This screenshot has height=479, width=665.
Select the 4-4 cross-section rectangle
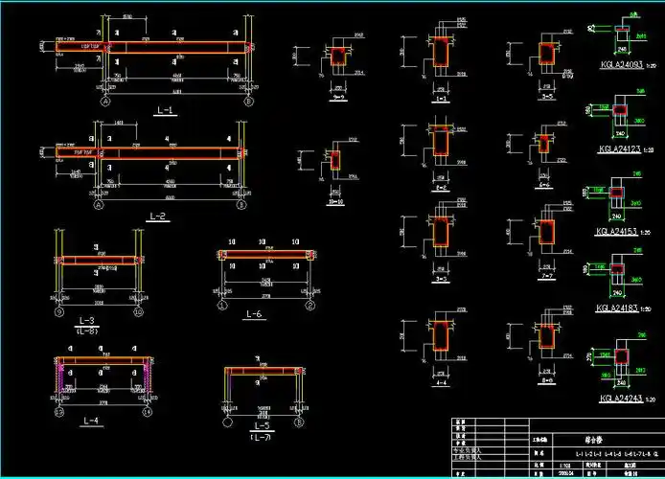coord(442,337)
